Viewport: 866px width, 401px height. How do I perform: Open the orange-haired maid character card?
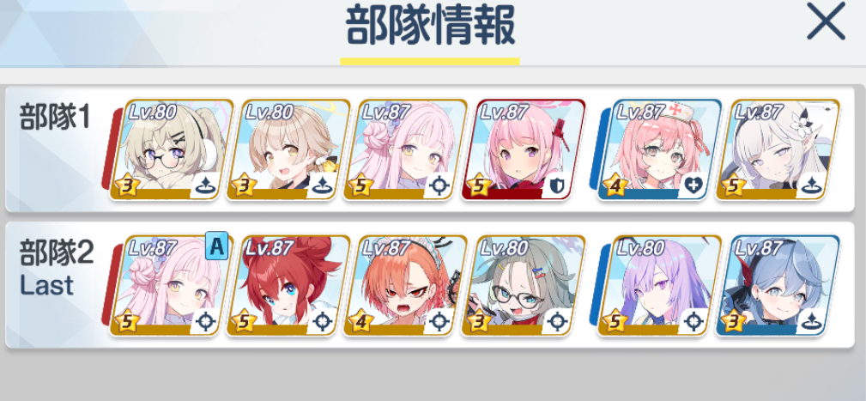coord(404,286)
